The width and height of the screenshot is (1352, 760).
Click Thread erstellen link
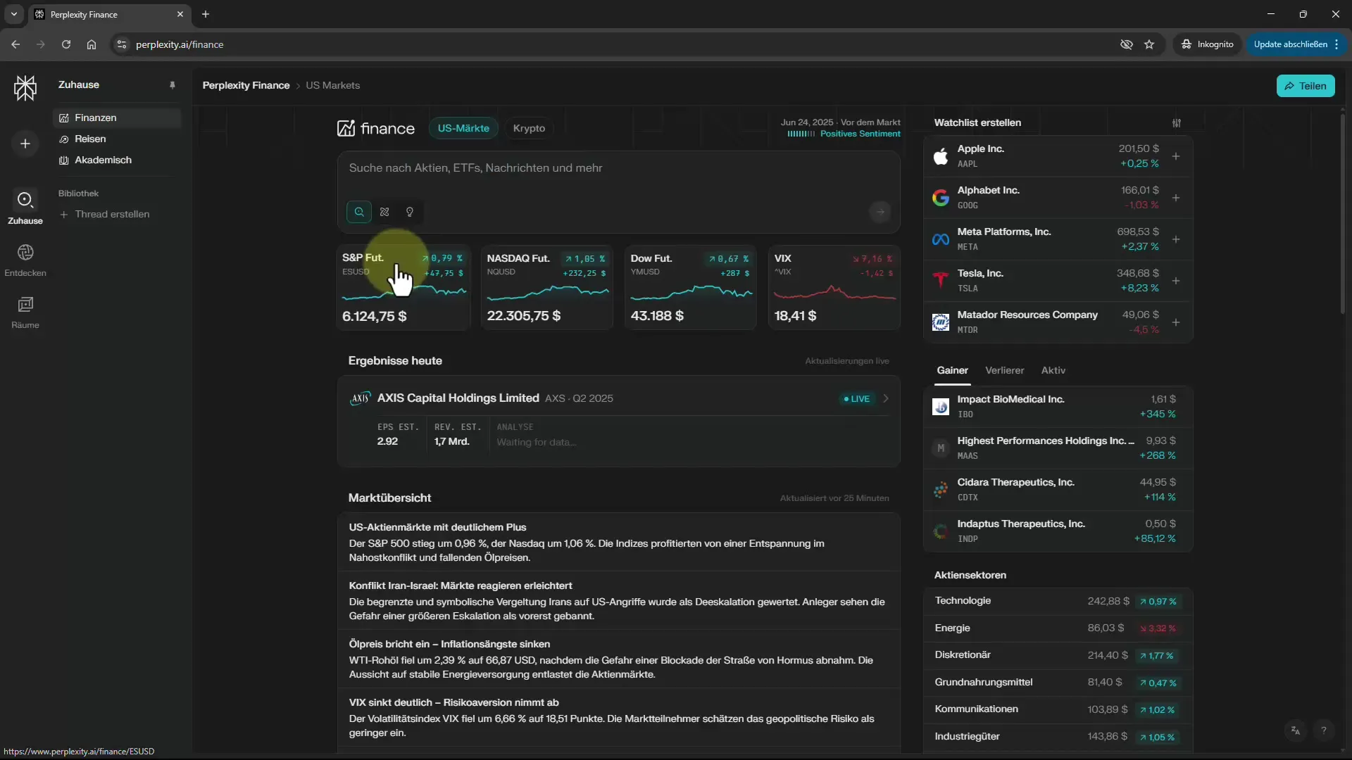105,214
